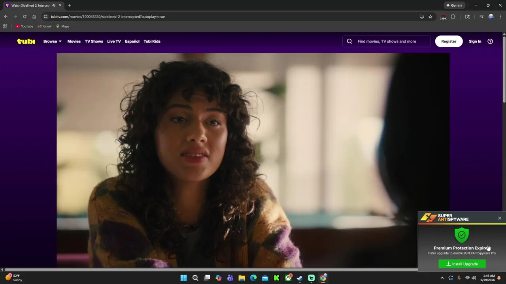Click the Tubi logo
The height and width of the screenshot is (284, 506).
(x=26, y=41)
